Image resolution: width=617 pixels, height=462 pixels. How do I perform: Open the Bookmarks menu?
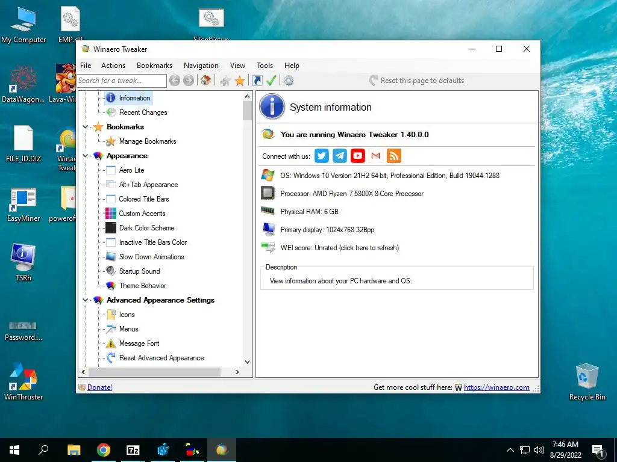pyautogui.click(x=155, y=66)
